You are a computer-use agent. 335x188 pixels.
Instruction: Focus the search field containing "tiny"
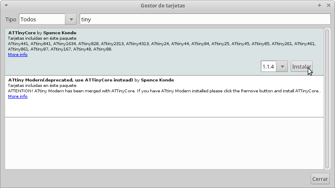(204, 19)
